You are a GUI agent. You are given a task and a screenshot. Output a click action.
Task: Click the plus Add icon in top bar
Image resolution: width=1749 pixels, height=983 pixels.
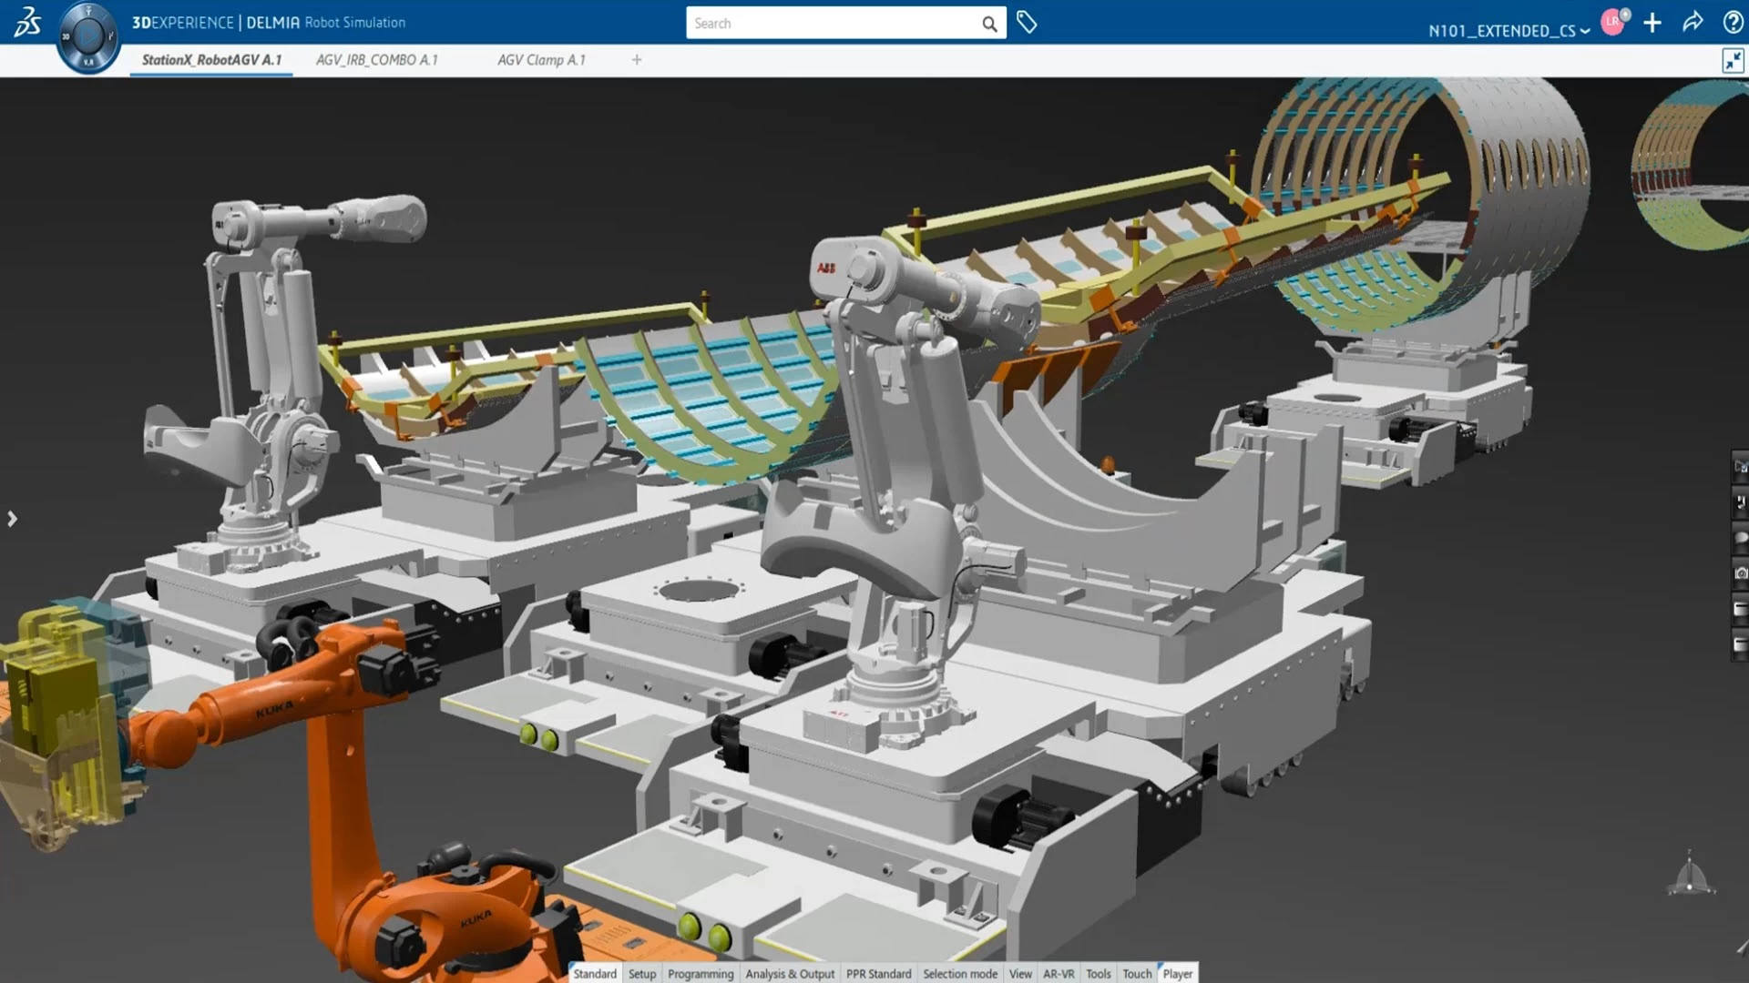pyautogui.click(x=1652, y=23)
